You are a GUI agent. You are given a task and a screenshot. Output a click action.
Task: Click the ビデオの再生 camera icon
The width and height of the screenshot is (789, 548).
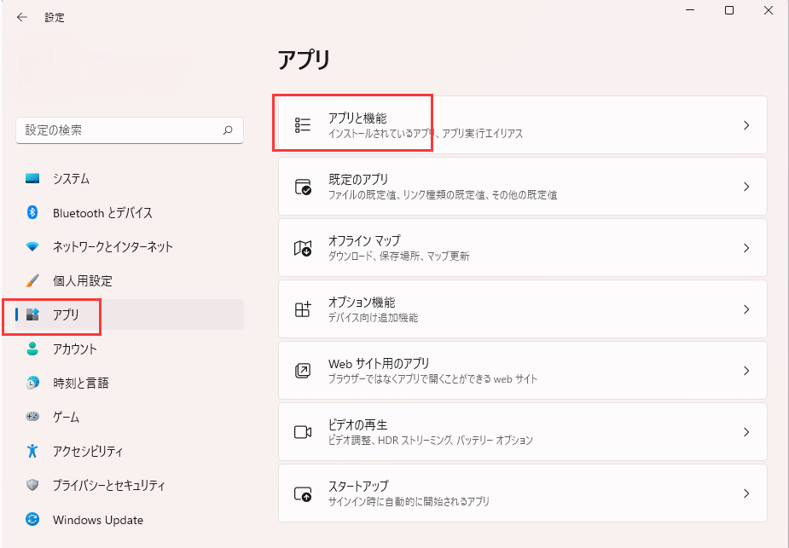(x=303, y=430)
